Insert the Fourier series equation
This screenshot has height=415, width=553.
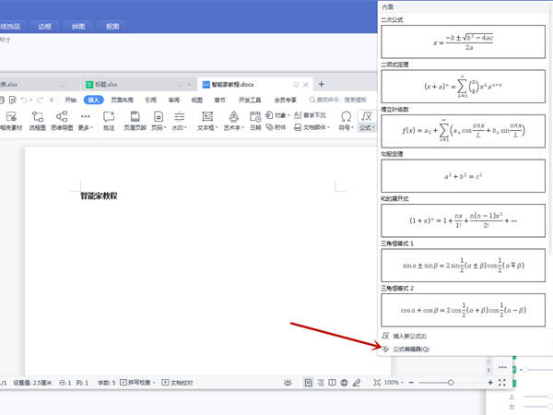pyautogui.click(x=463, y=131)
